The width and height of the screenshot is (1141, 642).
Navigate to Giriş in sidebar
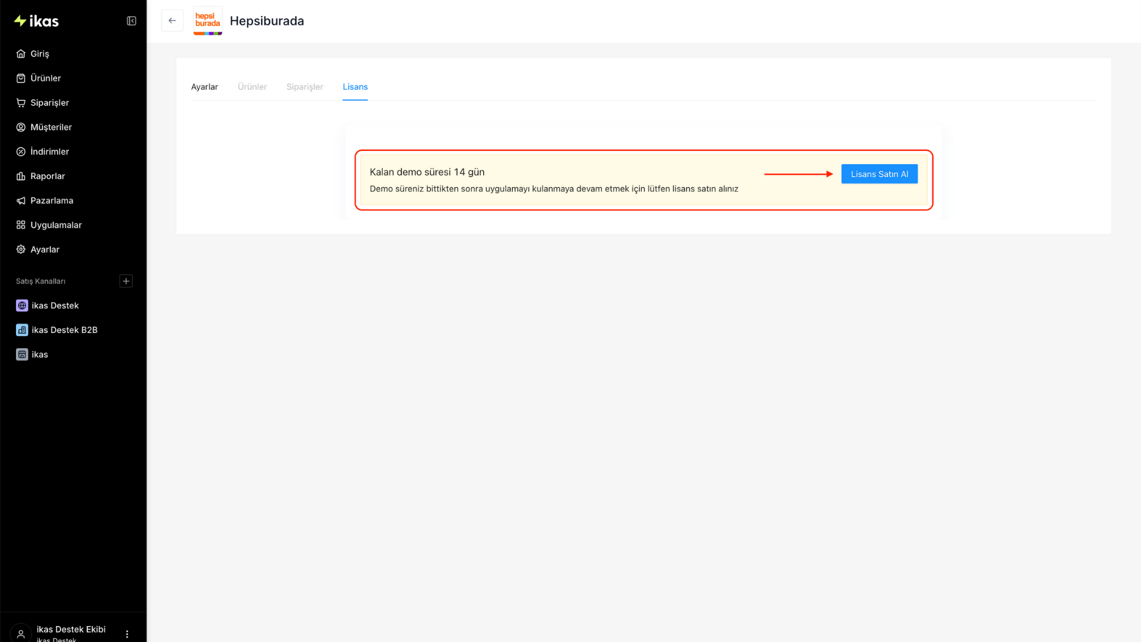click(40, 53)
